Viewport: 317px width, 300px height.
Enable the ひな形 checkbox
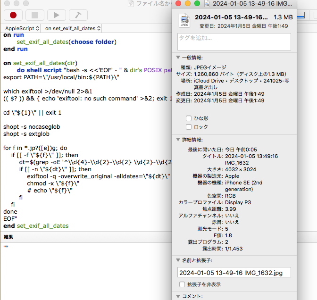[189, 118]
